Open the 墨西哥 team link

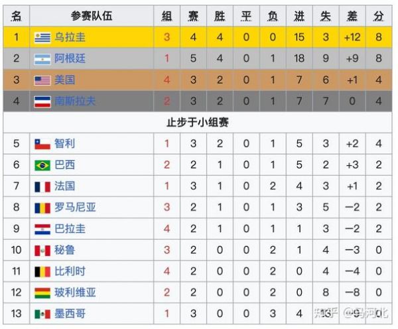[x=70, y=314]
